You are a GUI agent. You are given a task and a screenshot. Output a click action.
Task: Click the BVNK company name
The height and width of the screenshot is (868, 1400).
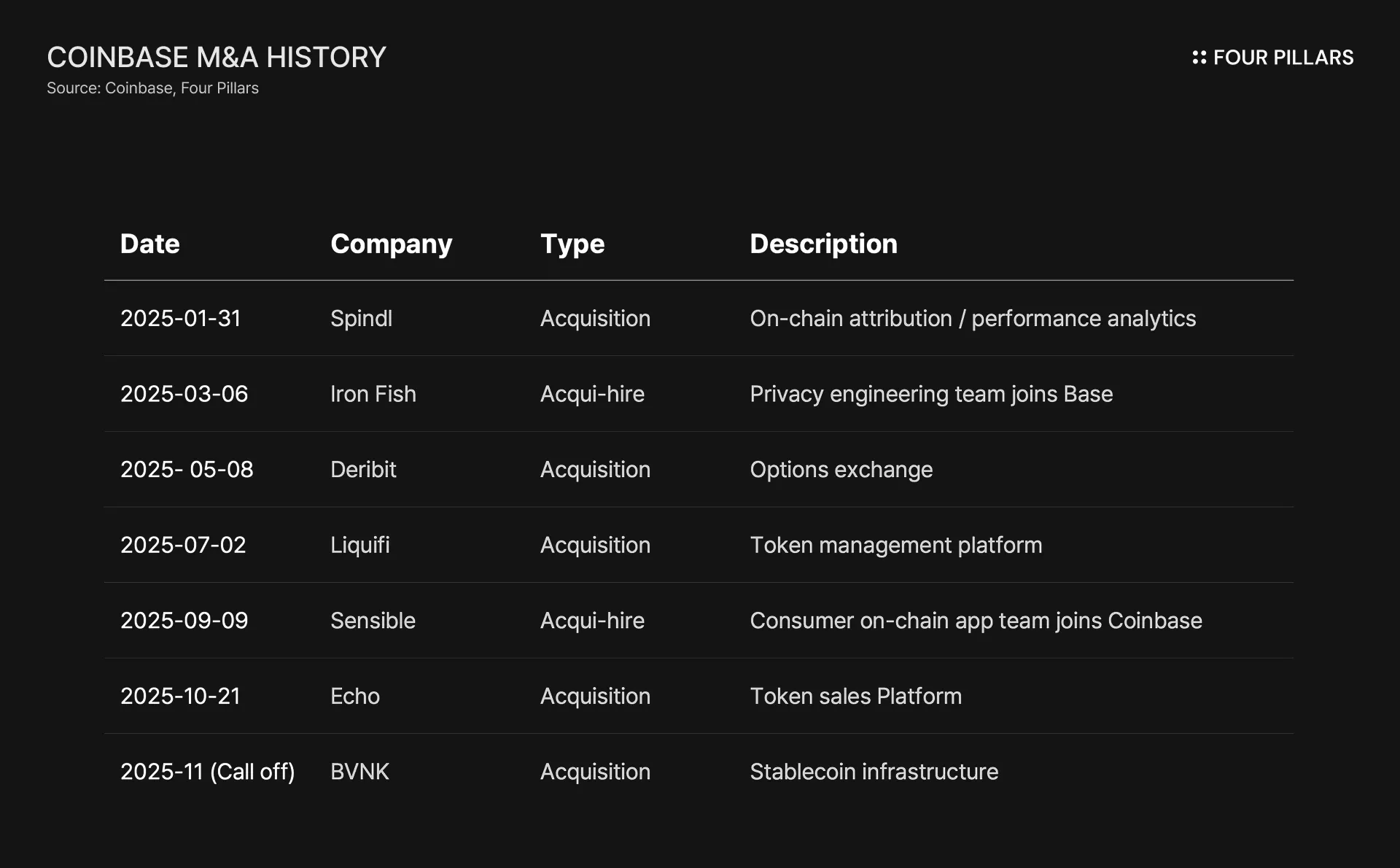tap(359, 772)
